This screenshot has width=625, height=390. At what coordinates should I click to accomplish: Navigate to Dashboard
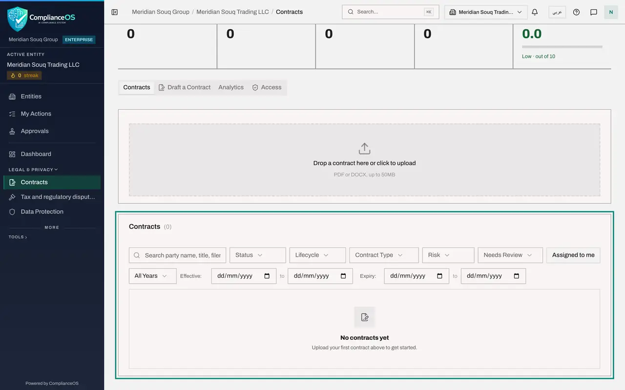(x=52, y=154)
